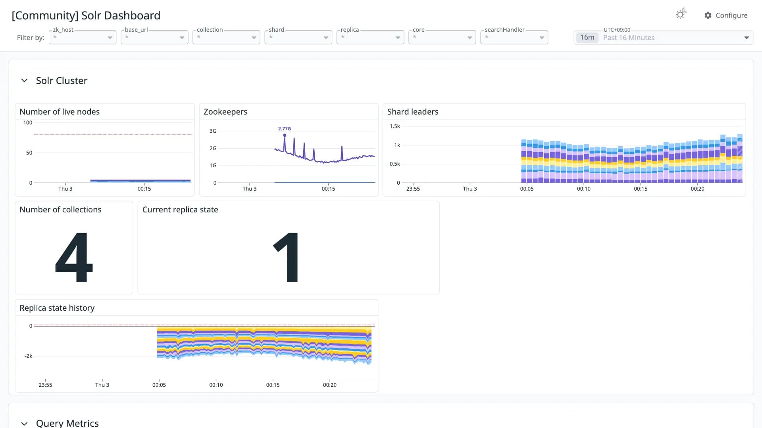The image size is (762, 428).
Task: Click the 16m time badge
Action: (587, 38)
